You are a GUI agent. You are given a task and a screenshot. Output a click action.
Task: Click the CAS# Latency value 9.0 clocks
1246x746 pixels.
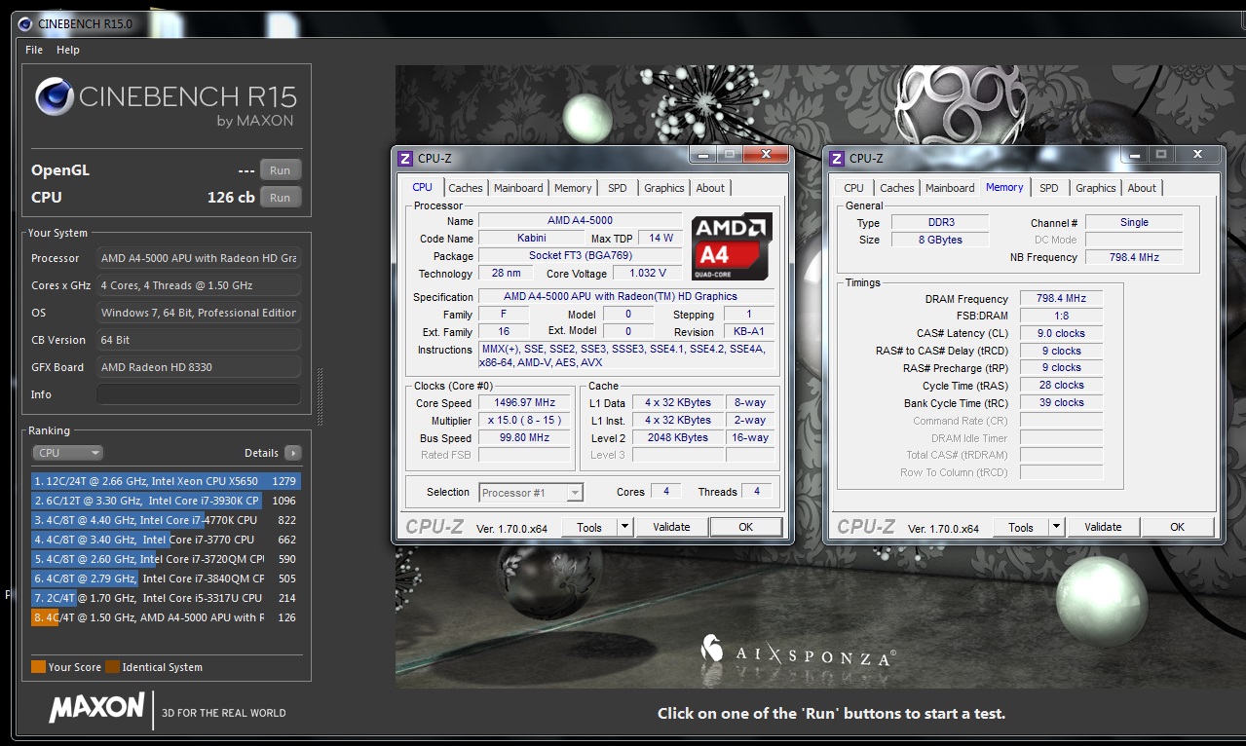coord(1062,334)
